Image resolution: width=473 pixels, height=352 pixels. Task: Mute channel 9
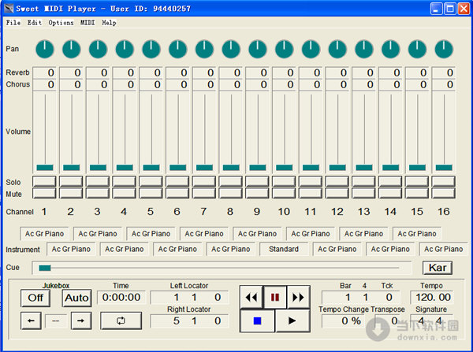point(257,193)
